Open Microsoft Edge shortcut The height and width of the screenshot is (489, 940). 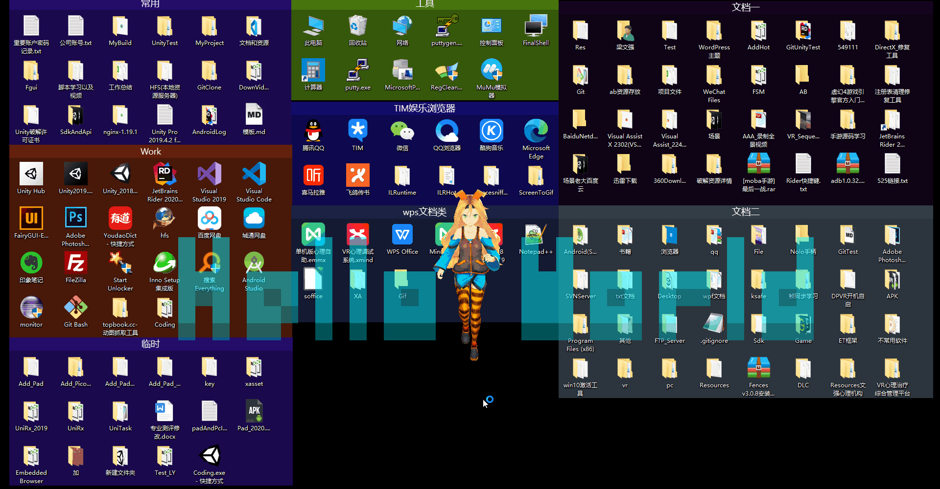tap(536, 139)
